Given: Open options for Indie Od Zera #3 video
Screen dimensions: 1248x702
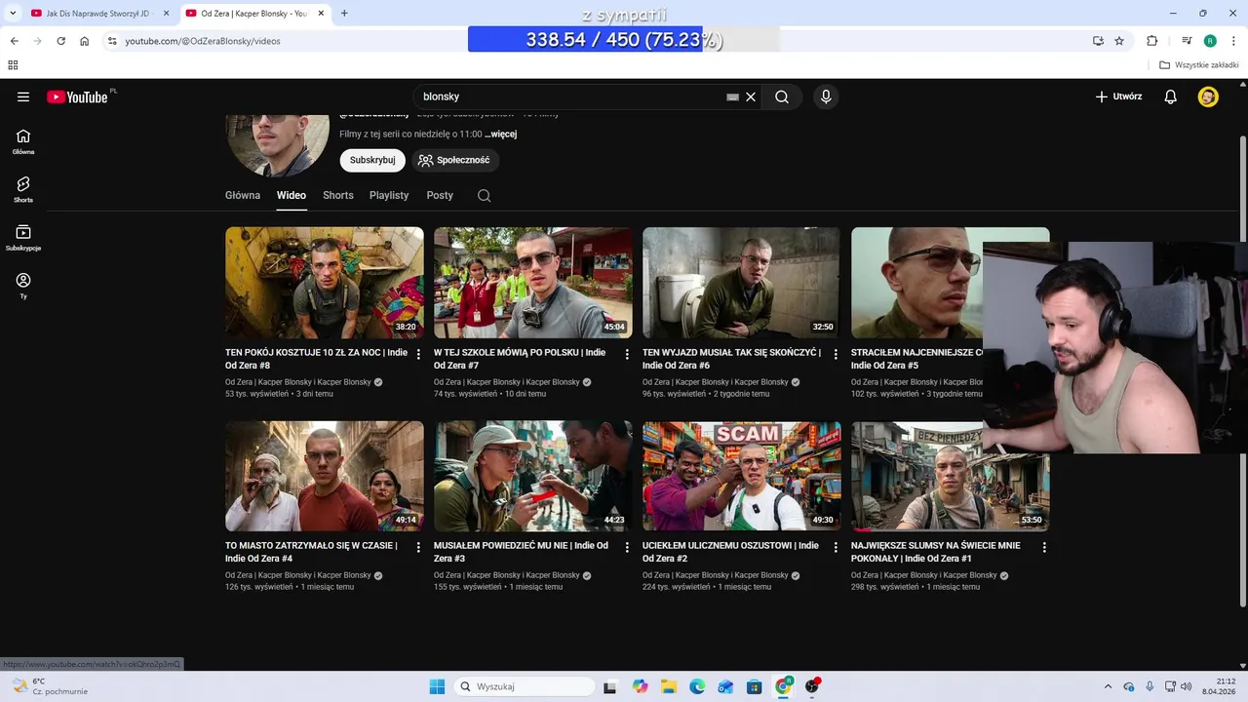Looking at the screenshot, I should tap(627, 547).
